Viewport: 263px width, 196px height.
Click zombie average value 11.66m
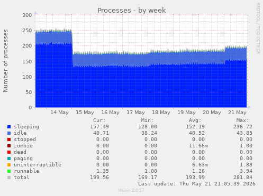tap(198, 146)
